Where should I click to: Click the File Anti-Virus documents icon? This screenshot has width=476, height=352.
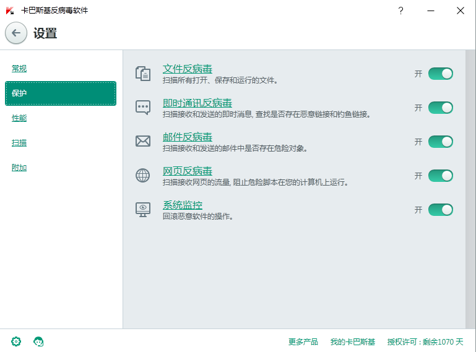(x=143, y=74)
